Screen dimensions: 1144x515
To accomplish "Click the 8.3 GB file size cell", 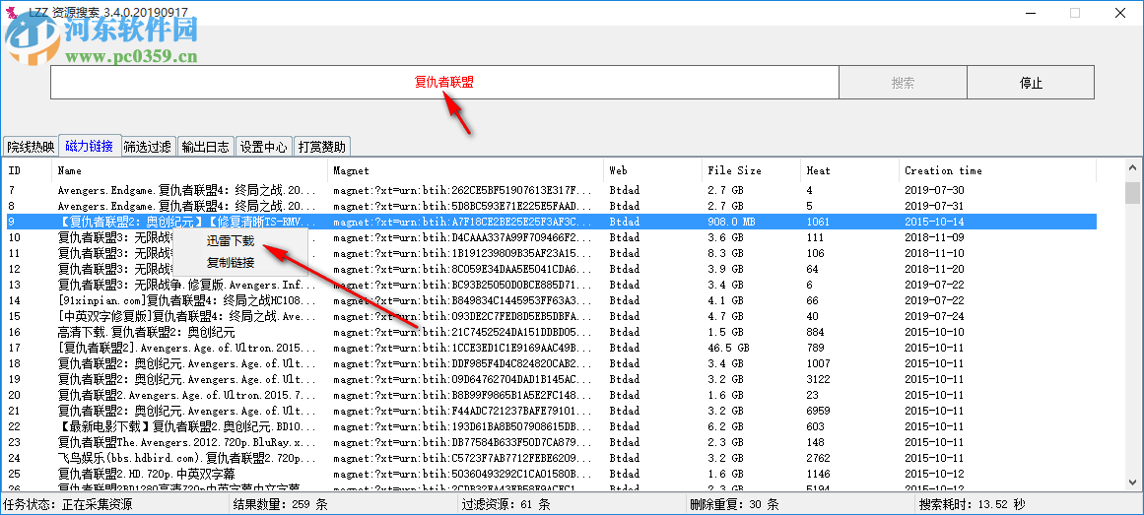I will 725,253.
